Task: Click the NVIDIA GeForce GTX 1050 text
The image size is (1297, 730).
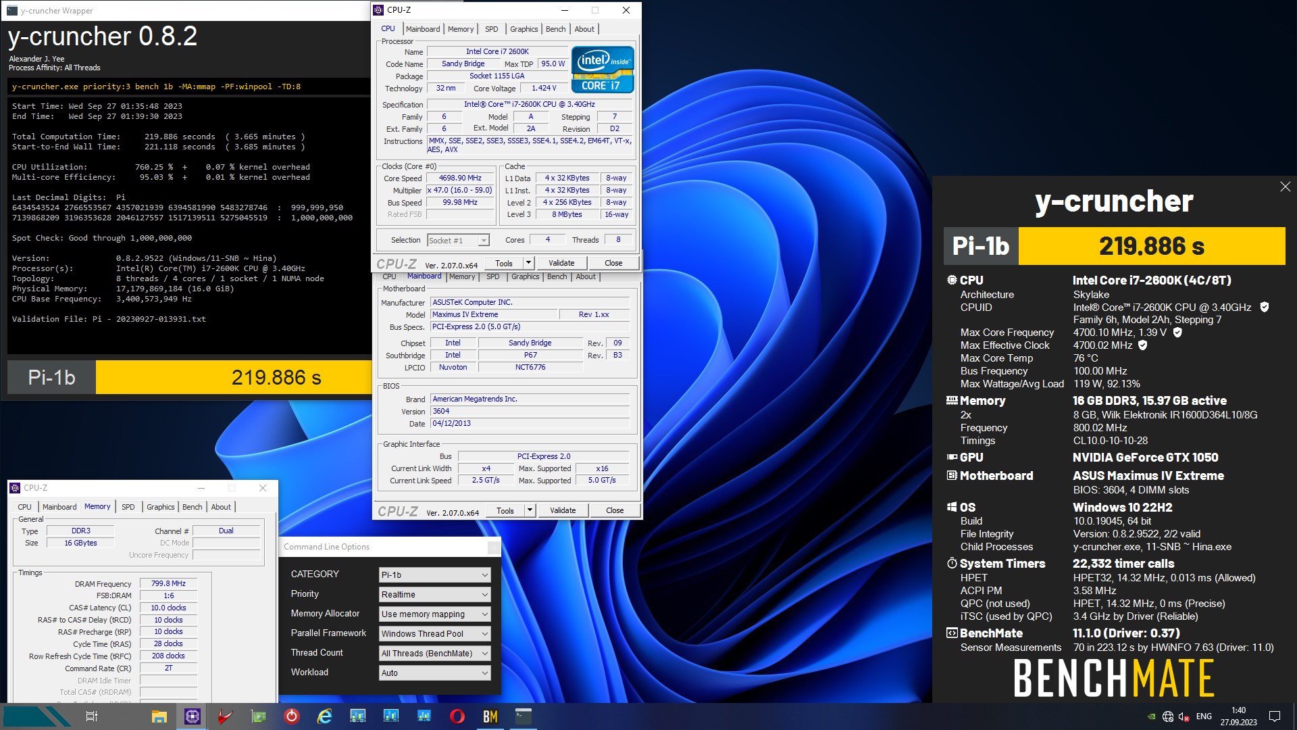Action: 1145,458
